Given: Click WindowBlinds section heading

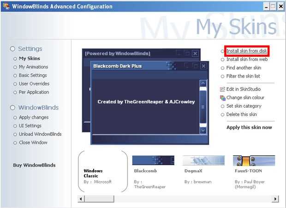Looking at the screenshot, I should 38,107.
